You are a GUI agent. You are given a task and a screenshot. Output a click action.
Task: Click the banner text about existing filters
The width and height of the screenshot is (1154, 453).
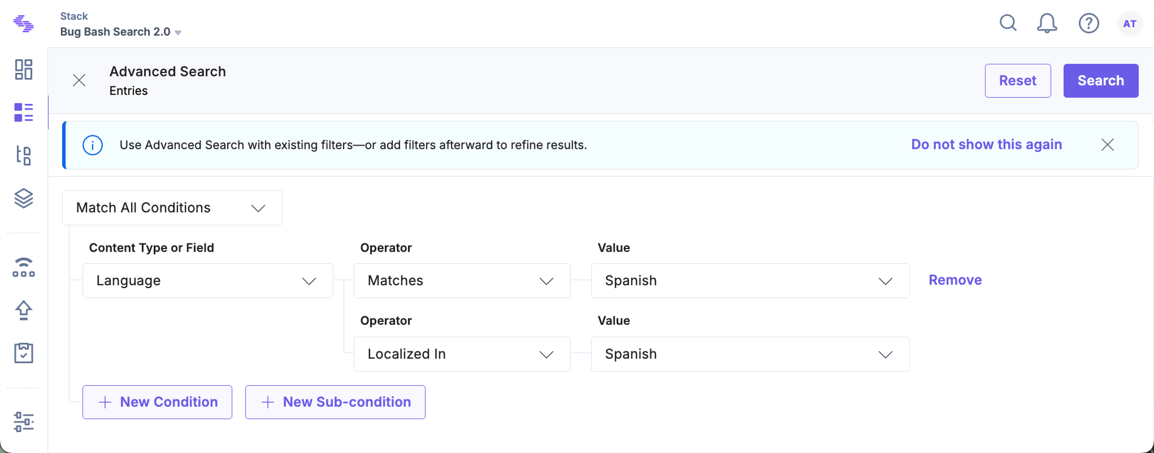click(353, 145)
